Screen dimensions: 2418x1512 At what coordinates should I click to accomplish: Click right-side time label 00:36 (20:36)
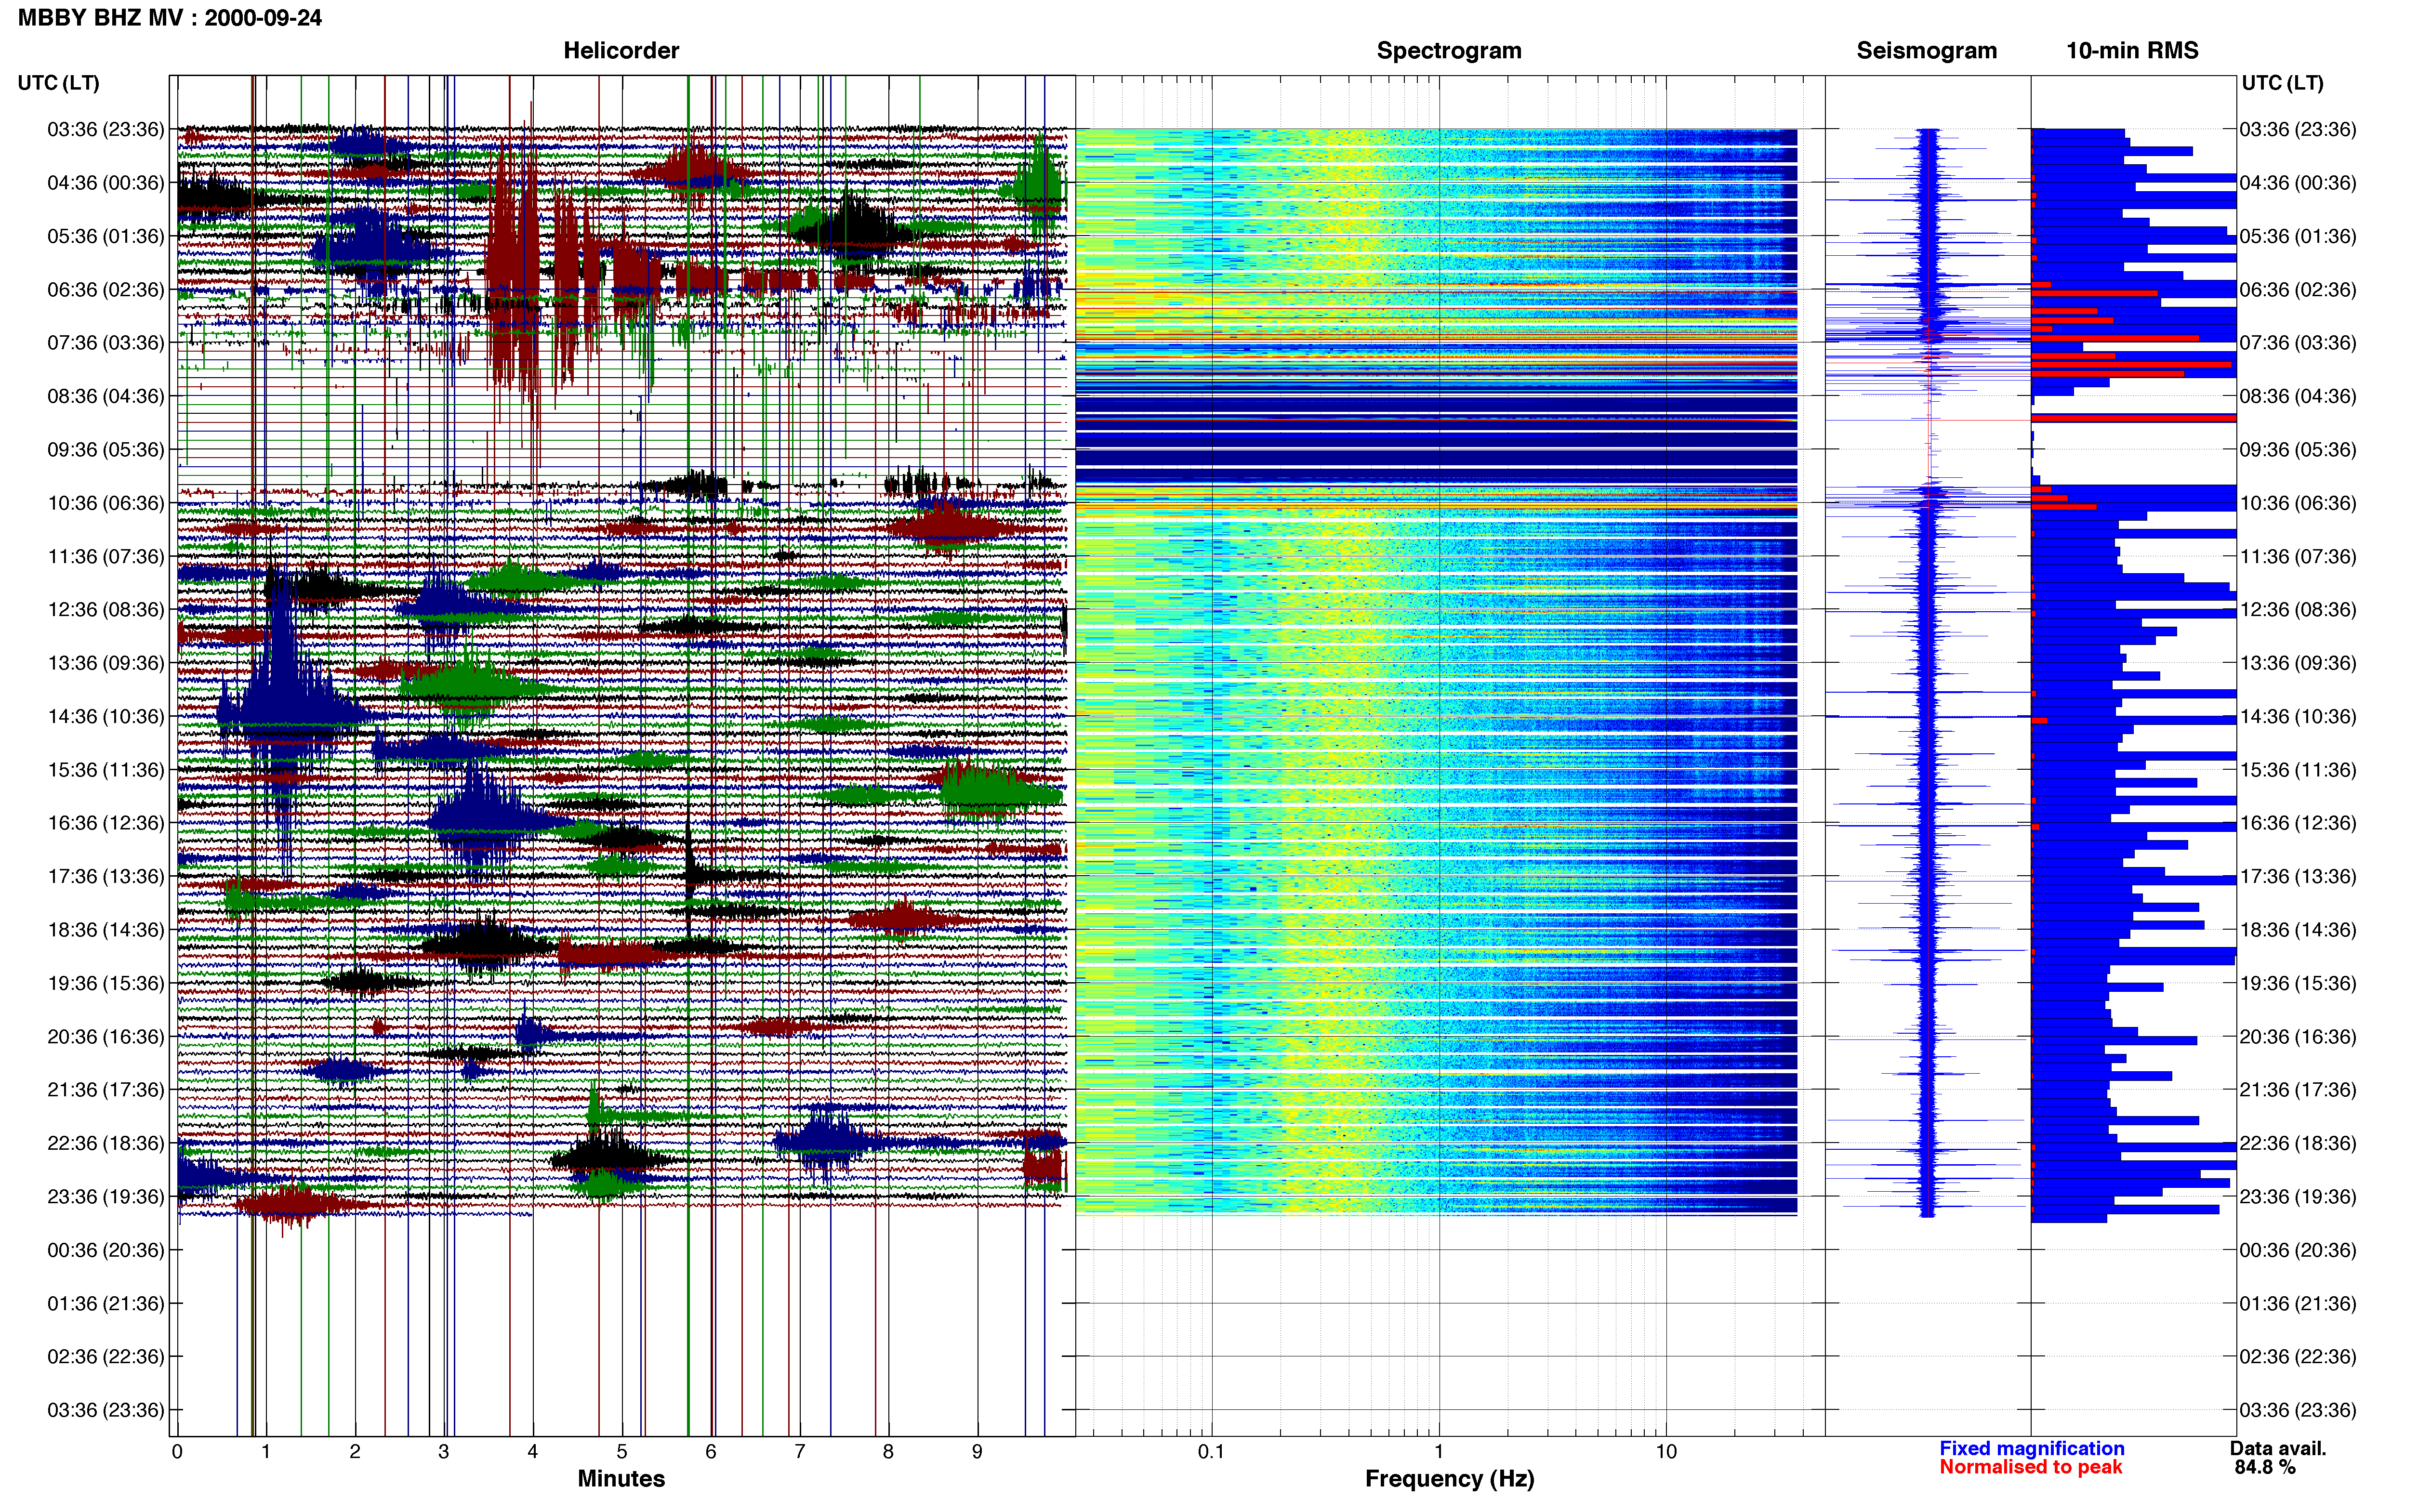[2298, 1250]
